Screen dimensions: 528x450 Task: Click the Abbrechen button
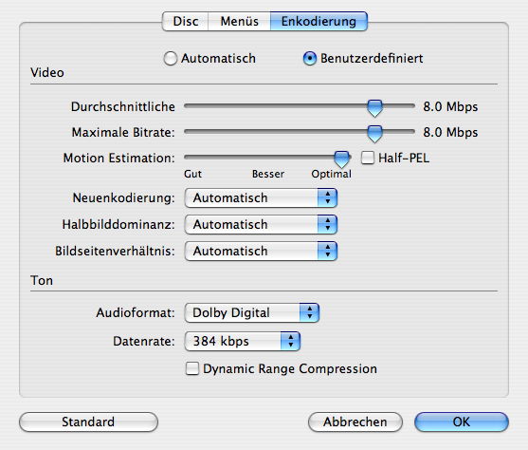click(355, 422)
